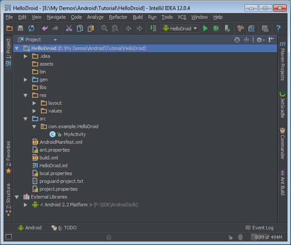Open the HelloDroid run configuration dropdown
Screen dimensions: 291x245
tap(179, 29)
